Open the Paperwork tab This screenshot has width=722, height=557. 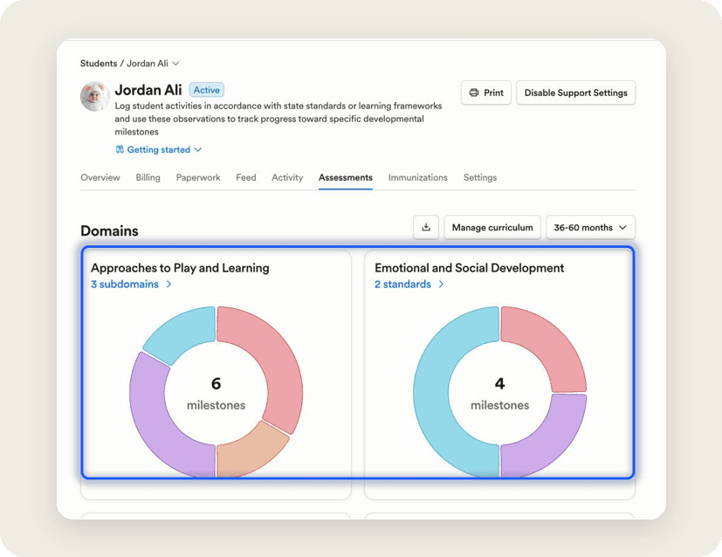point(198,177)
